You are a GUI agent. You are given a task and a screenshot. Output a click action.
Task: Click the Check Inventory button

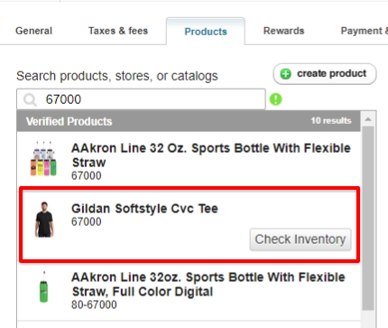coord(300,239)
